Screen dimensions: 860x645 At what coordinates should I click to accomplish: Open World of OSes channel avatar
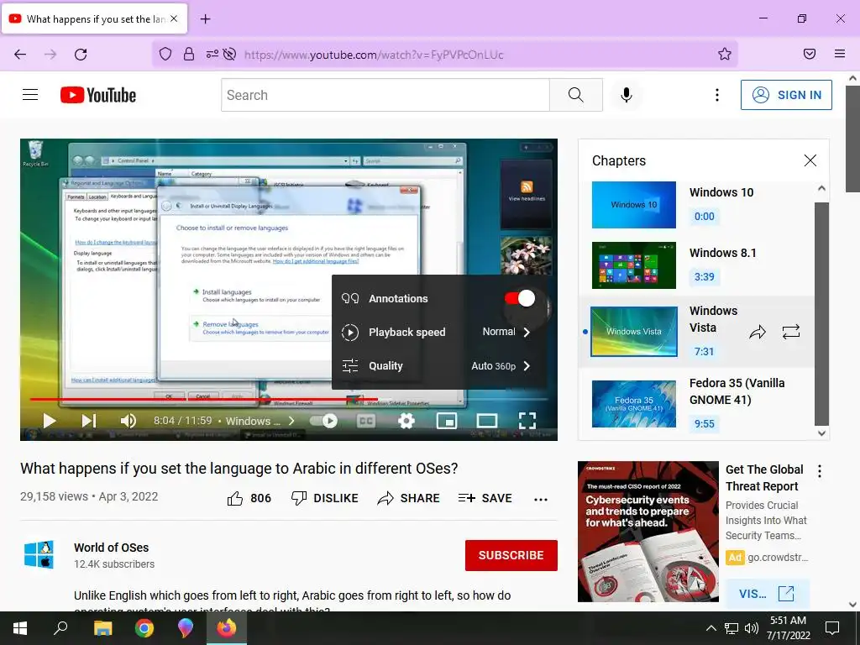[39, 555]
